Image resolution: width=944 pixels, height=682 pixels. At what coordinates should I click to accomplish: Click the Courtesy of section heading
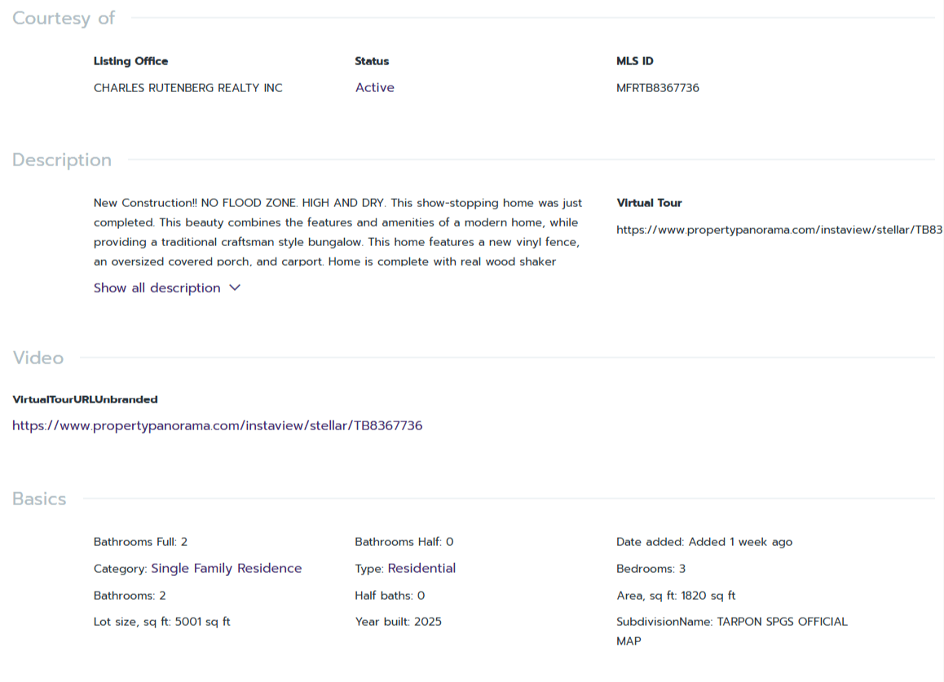coord(64,18)
